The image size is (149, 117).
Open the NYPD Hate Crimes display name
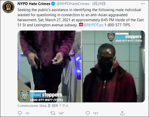pos(34,4)
